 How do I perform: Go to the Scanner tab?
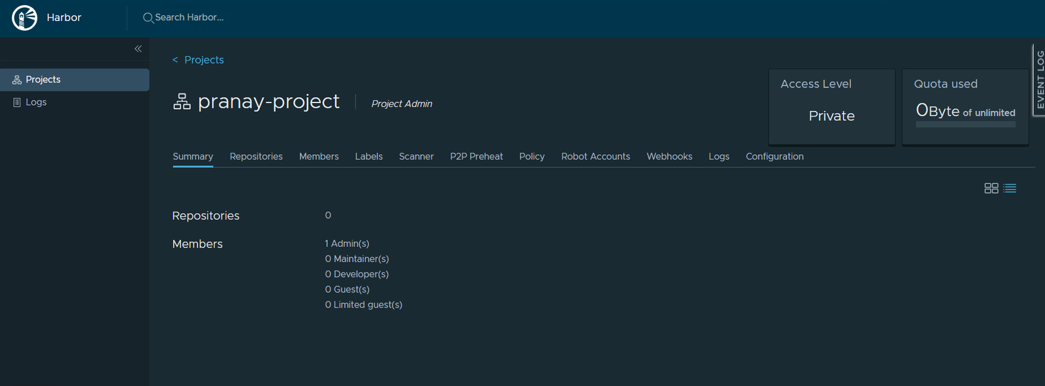(416, 157)
